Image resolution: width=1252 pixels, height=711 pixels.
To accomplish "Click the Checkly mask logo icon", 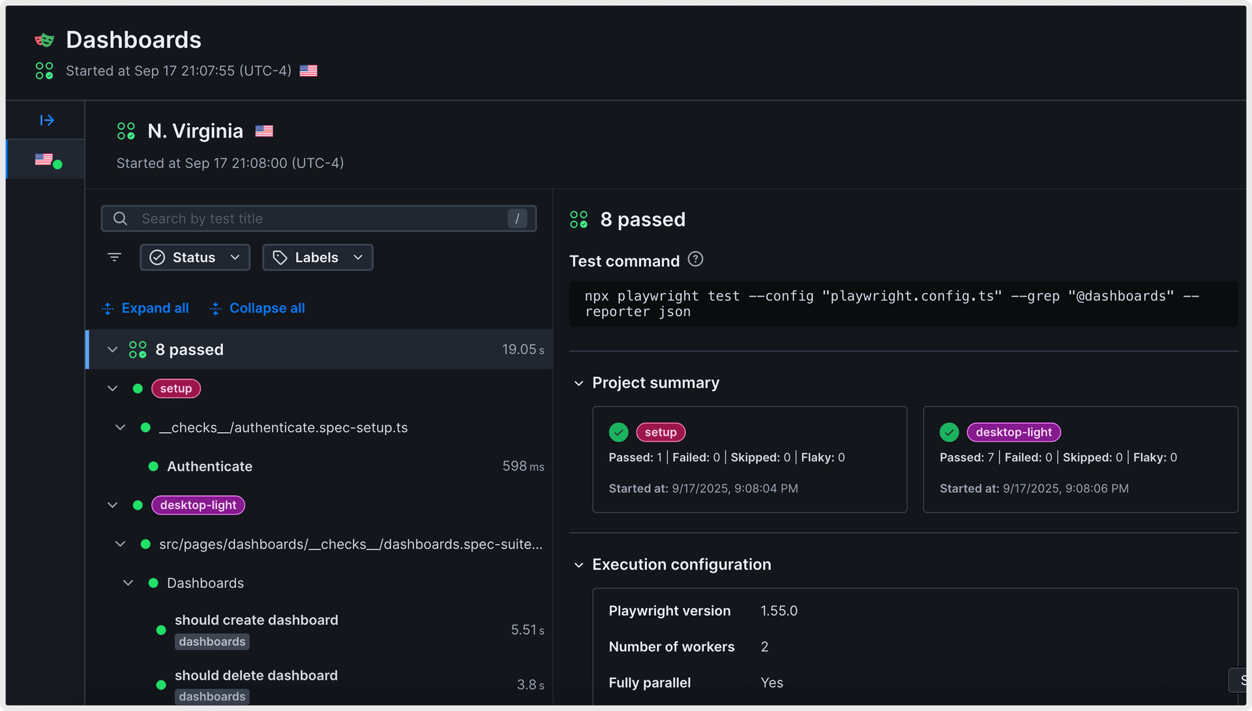I will click(x=44, y=40).
